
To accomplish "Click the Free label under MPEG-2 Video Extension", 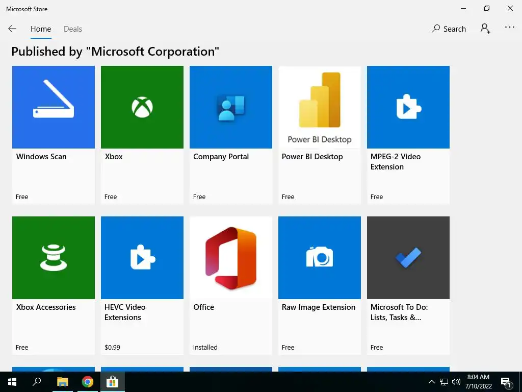I will 377,197.
